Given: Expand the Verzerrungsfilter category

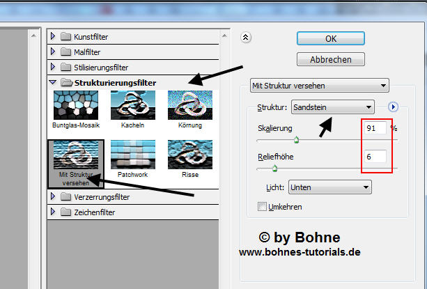Looking at the screenshot, I should point(54,197).
